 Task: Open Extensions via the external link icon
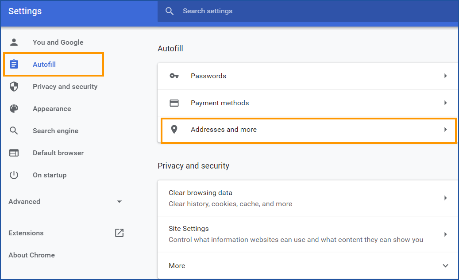tap(119, 233)
